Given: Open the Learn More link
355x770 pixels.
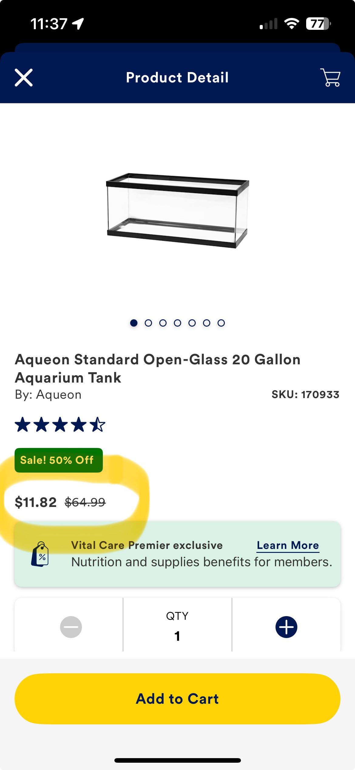Looking at the screenshot, I should point(288,545).
